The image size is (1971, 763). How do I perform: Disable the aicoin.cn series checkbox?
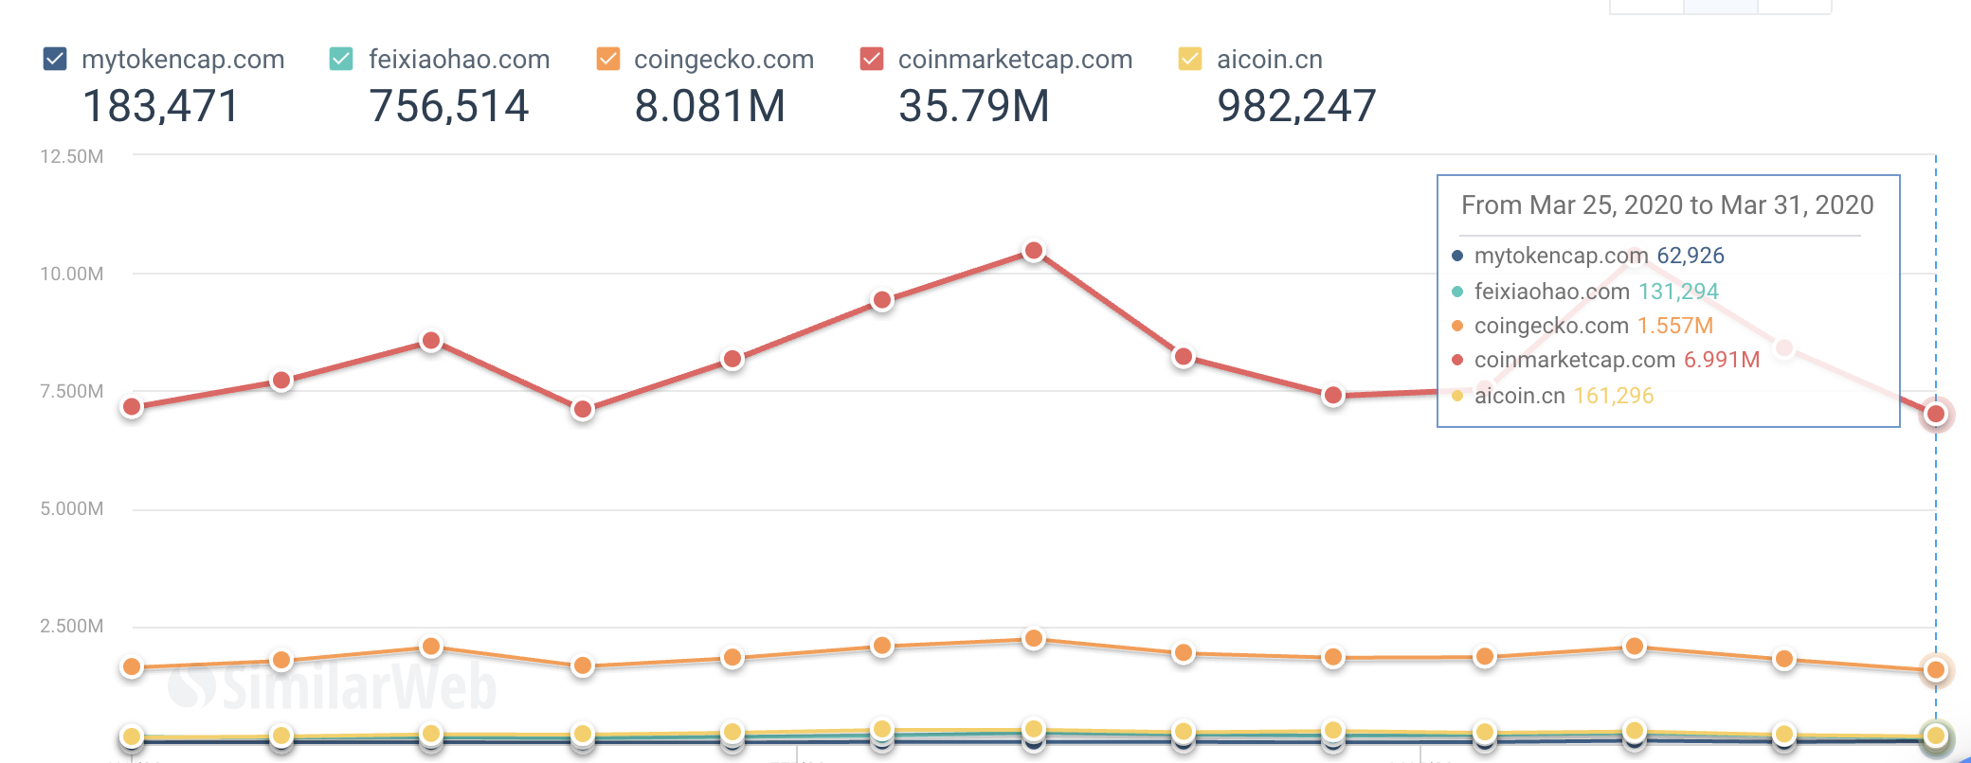(1190, 59)
